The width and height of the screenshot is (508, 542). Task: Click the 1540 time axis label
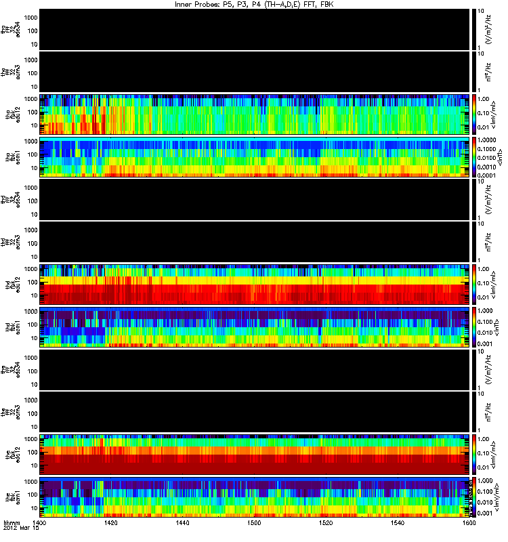coord(398,523)
